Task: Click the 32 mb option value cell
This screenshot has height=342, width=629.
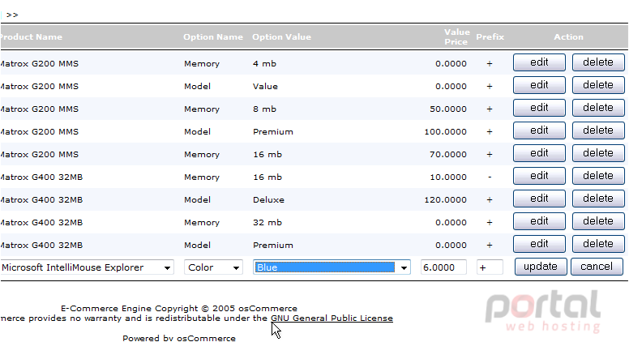Action: point(267,223)
